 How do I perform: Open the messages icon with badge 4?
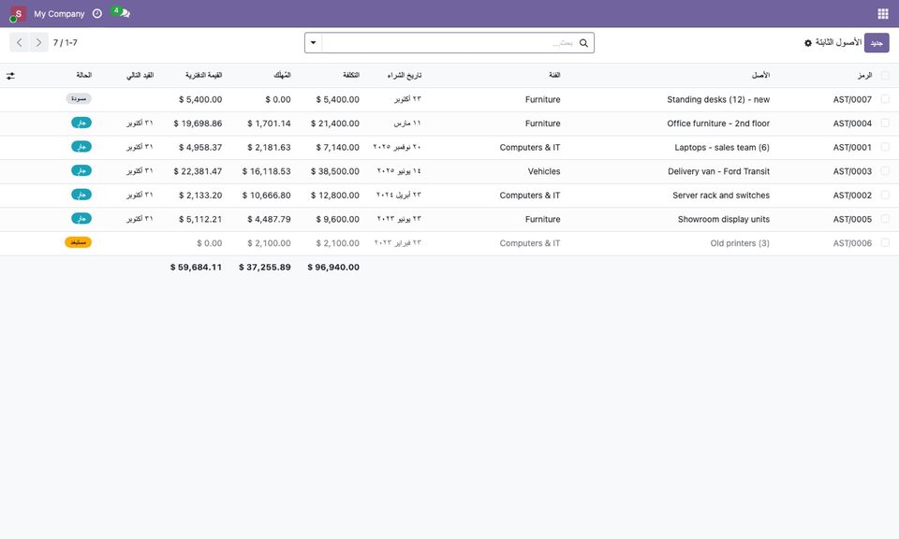coord(121,12)
